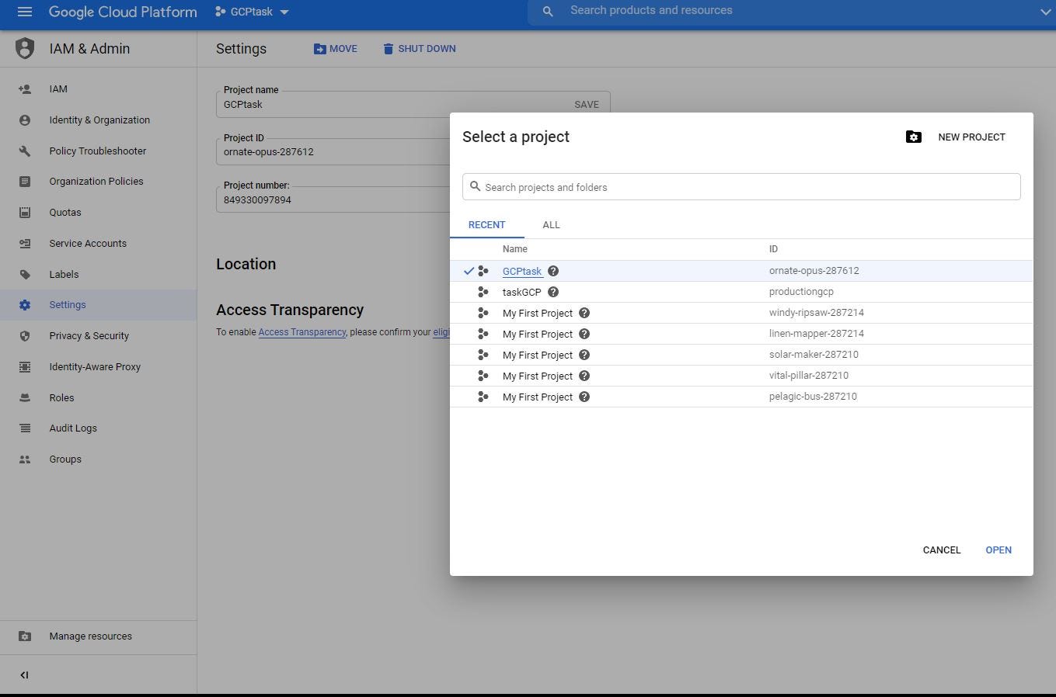Show help for linen-mapper-287214 project
This screenshot has width=1056, height=697.
coord(584,334)
